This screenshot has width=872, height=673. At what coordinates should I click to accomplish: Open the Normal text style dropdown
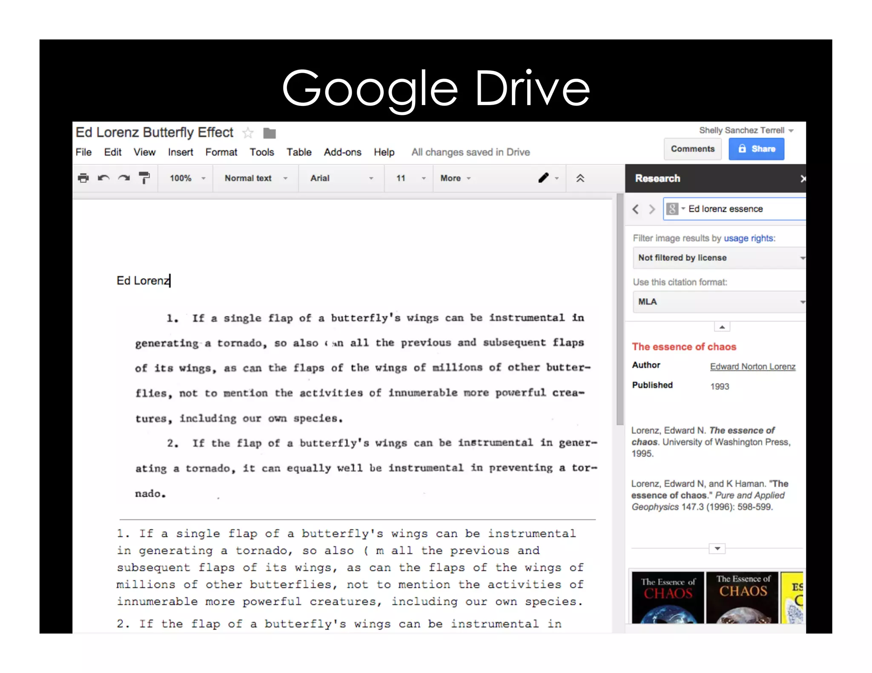[255, 178]
